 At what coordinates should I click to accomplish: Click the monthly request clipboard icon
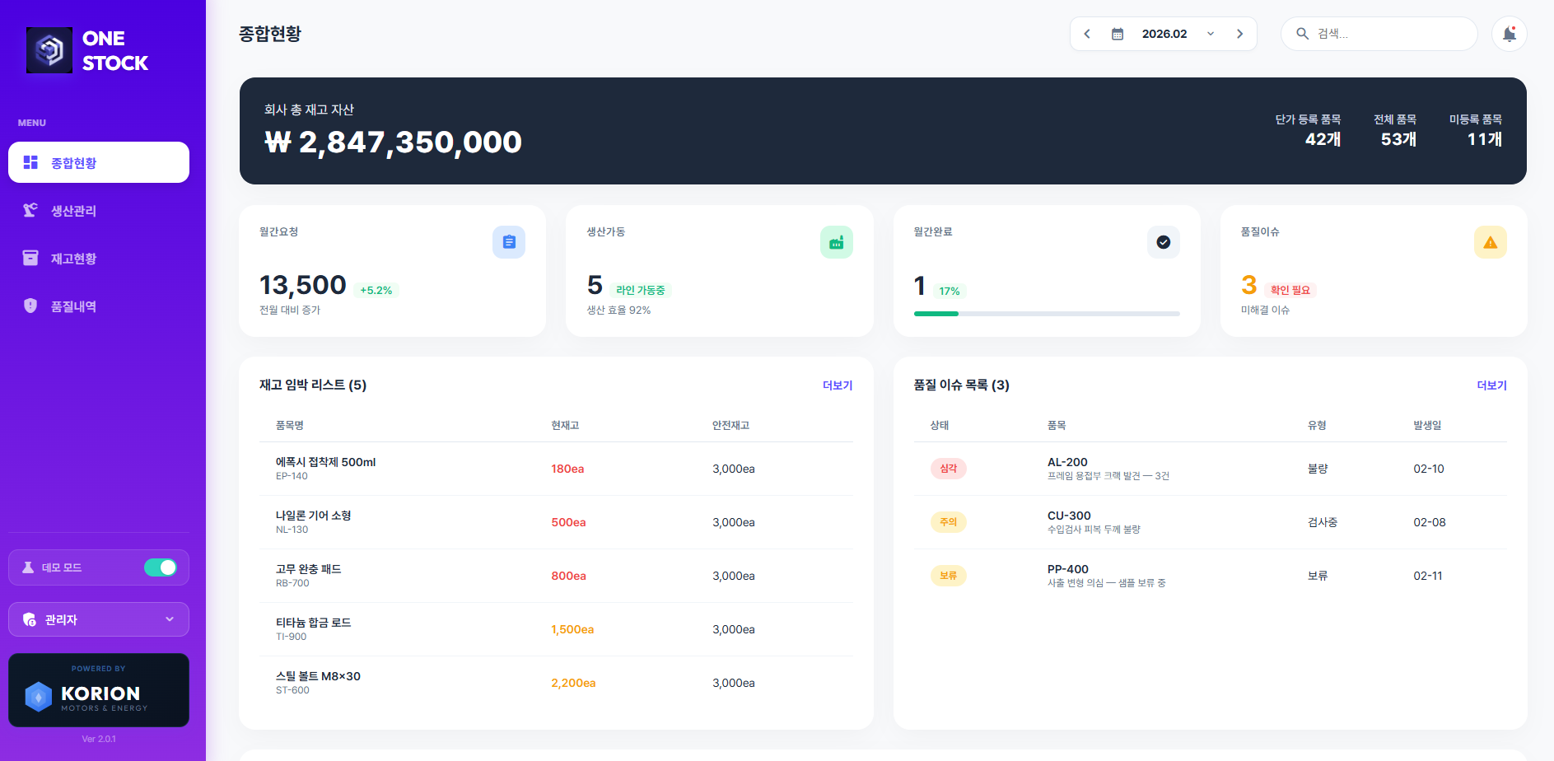coord(509,242)
